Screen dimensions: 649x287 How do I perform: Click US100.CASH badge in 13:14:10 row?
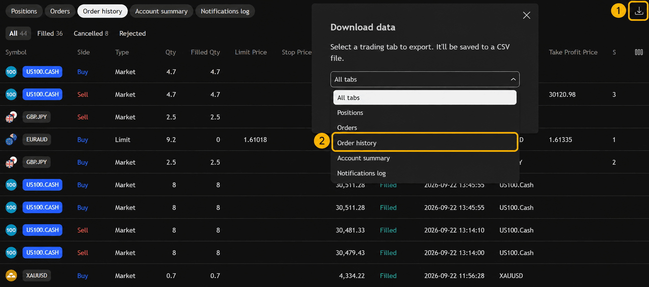click(x=42, y=230)
